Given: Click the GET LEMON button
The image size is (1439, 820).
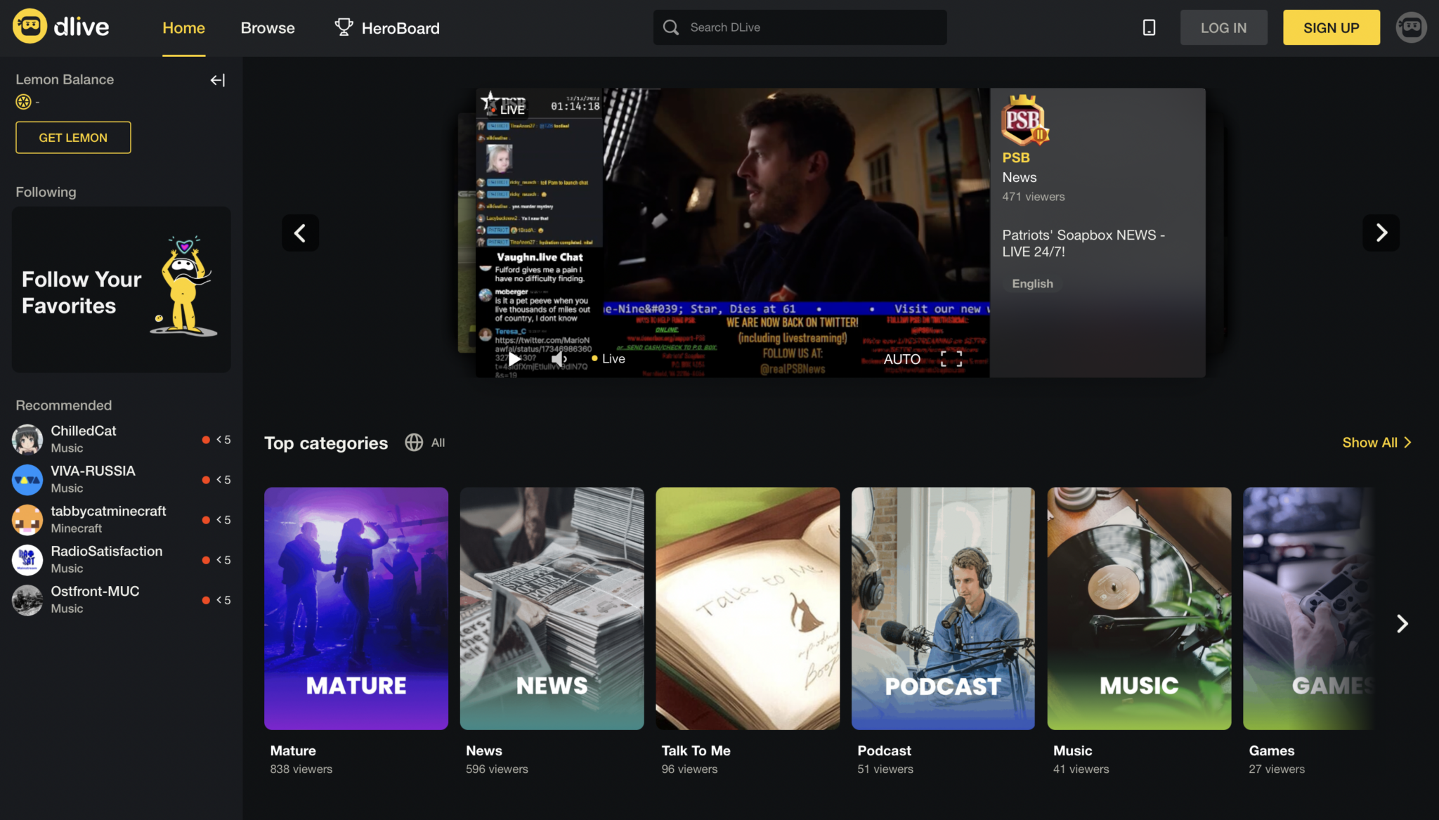Looking at the screenshot, I should click(x=72, y=137).
